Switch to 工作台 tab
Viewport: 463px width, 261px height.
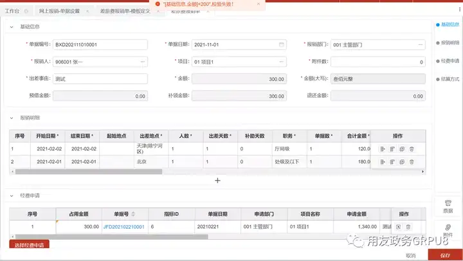[x=12, y=11]
